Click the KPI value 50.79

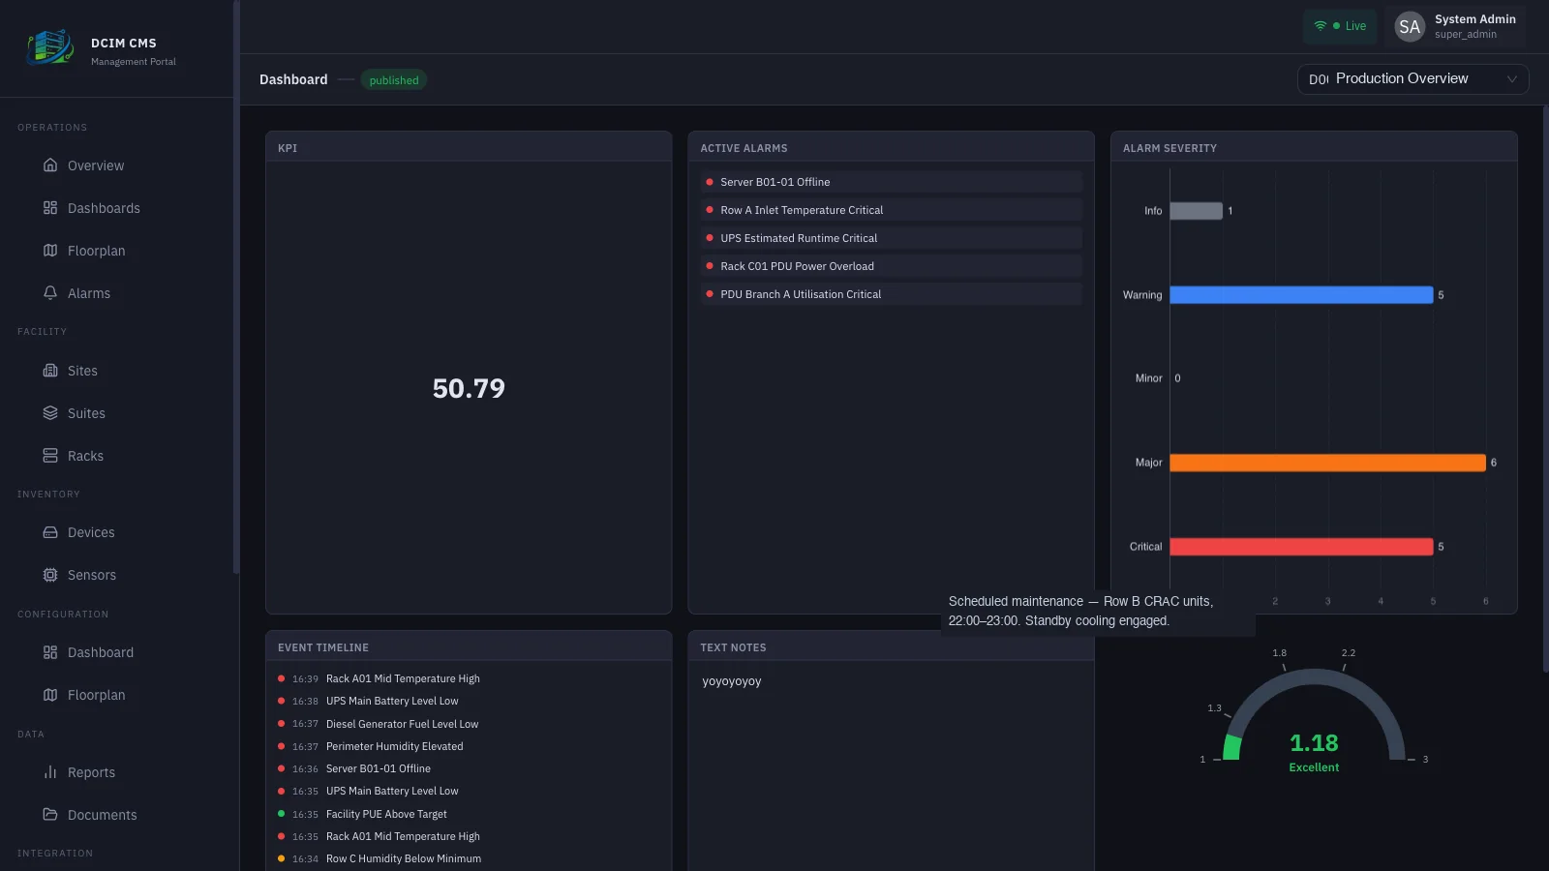(469, 388)
